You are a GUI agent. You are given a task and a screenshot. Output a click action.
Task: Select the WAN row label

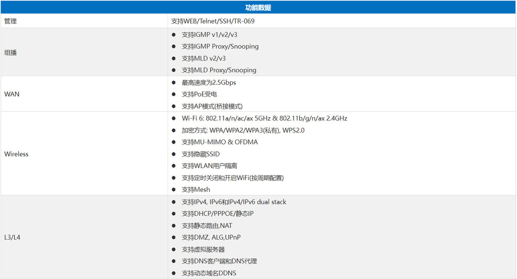(12, 94)
